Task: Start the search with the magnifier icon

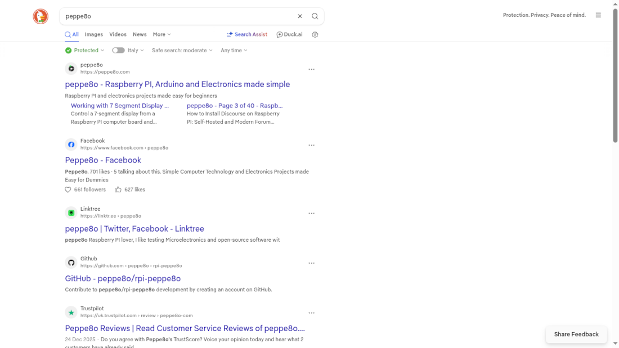Action: (315, 16)
